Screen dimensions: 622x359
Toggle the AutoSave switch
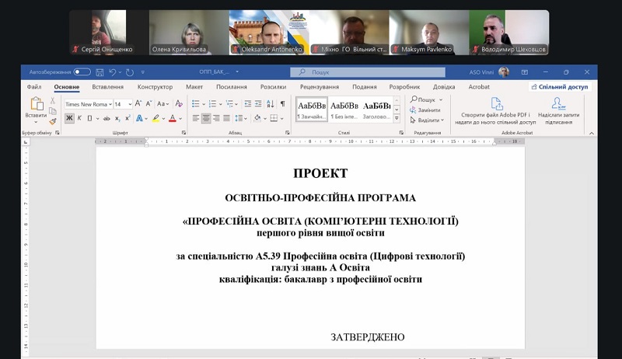point(82,71)
